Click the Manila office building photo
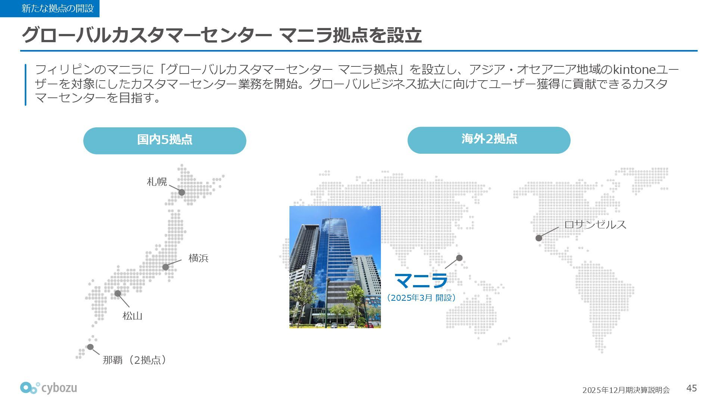The width and height of the screenshot is (717, 403). point(335,267)
